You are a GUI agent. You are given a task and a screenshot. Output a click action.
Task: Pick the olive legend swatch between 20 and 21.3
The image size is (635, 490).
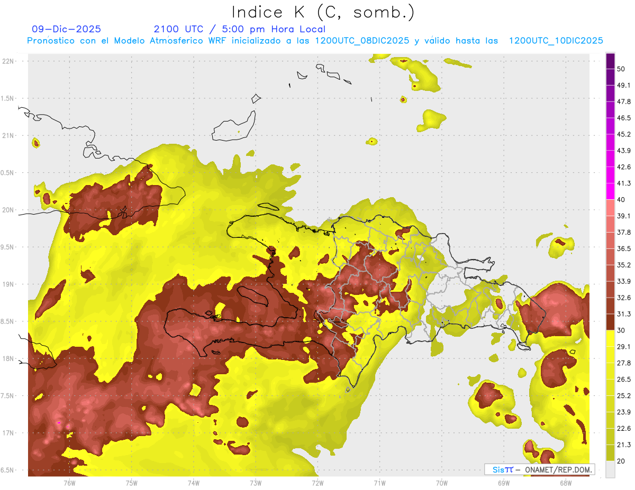(x=610, y=453)
